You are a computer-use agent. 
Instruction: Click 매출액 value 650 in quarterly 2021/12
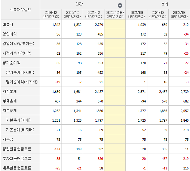[x=164, y=25]
